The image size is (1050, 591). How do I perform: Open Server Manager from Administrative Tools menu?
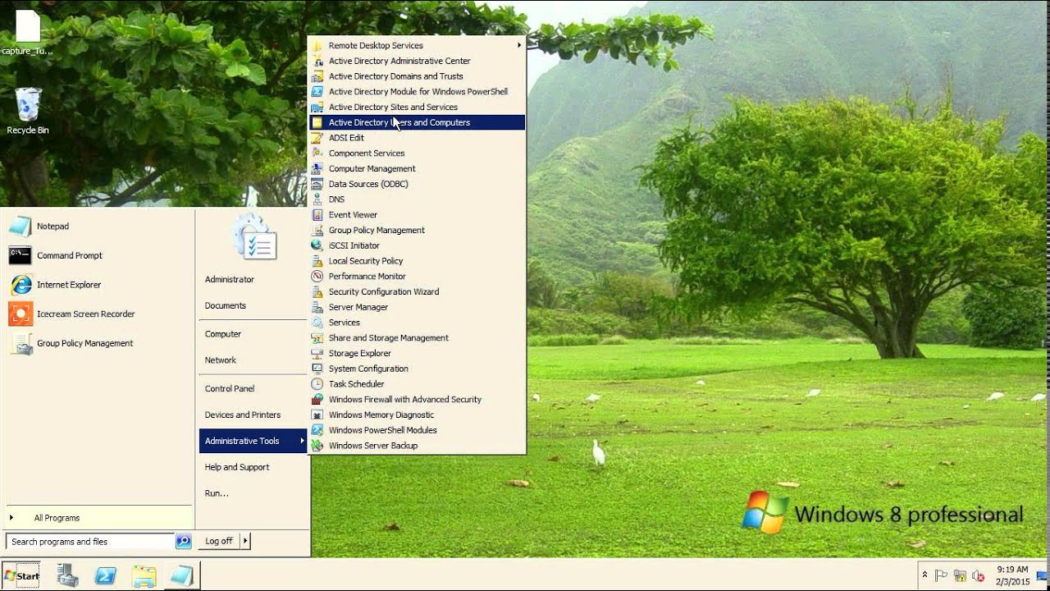pos(417,307)
